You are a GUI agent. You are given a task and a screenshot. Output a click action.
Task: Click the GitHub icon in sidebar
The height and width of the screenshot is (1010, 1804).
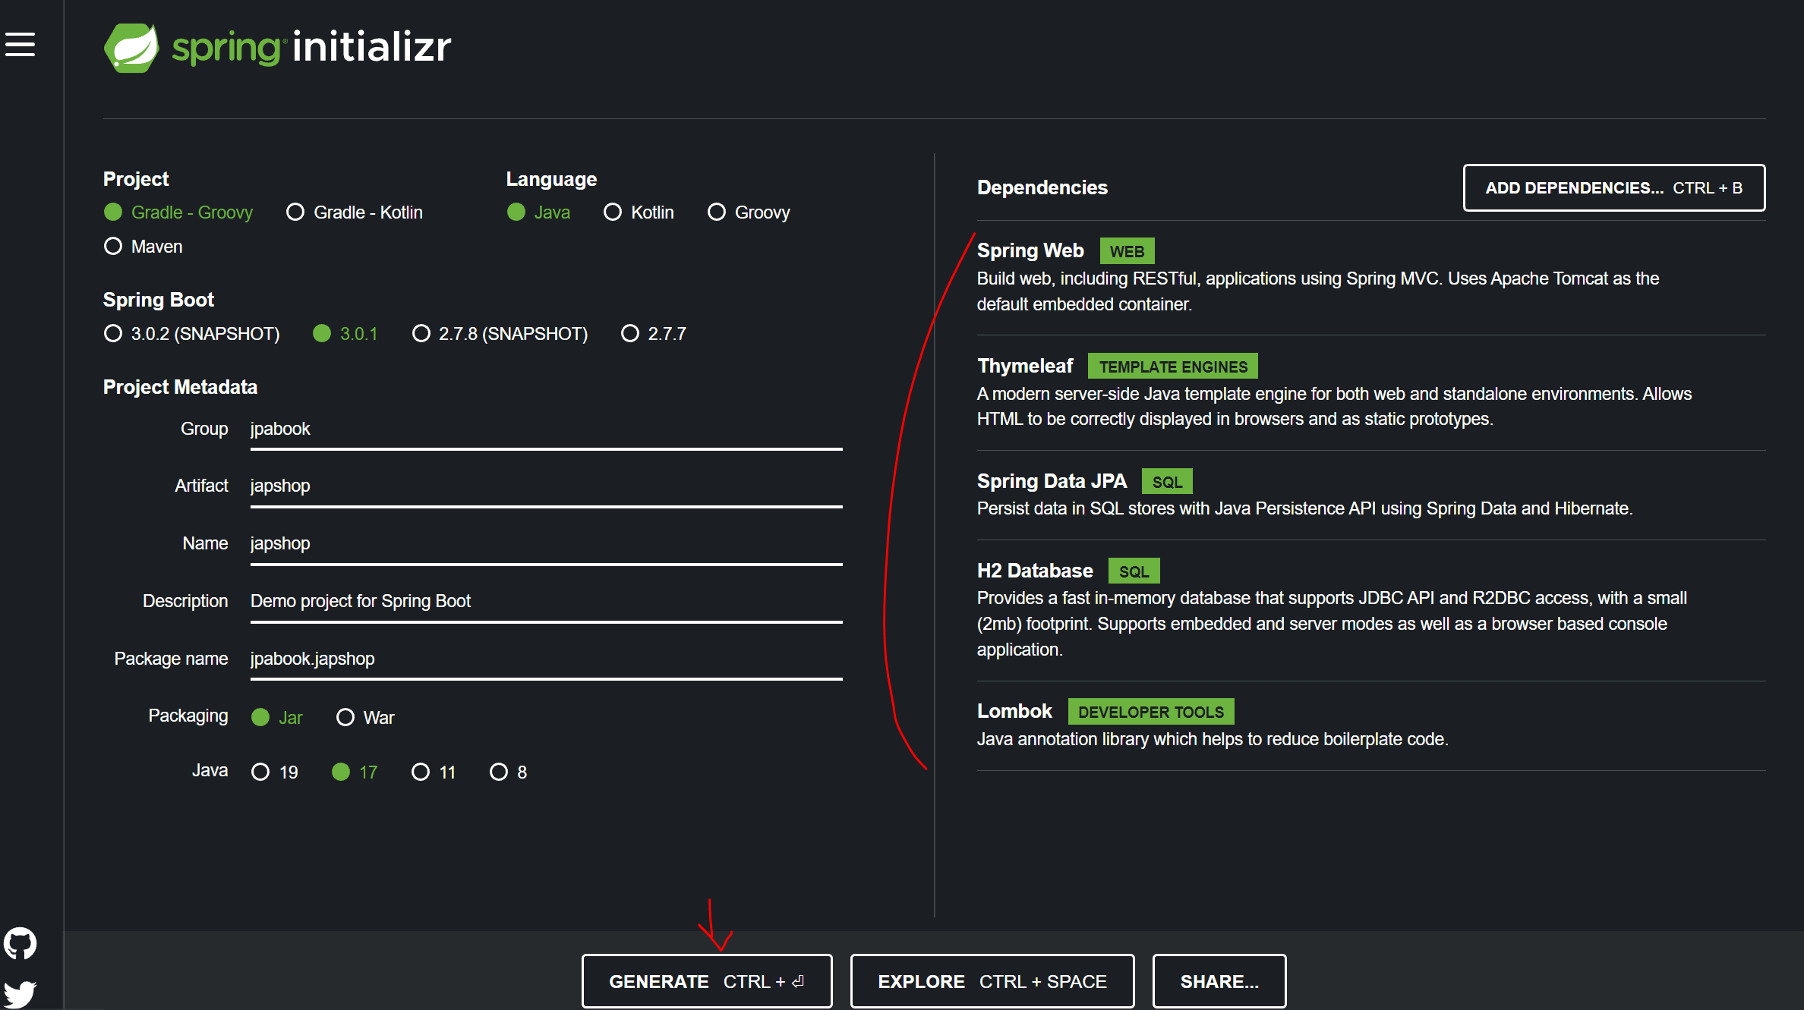(x=20, y=943)
